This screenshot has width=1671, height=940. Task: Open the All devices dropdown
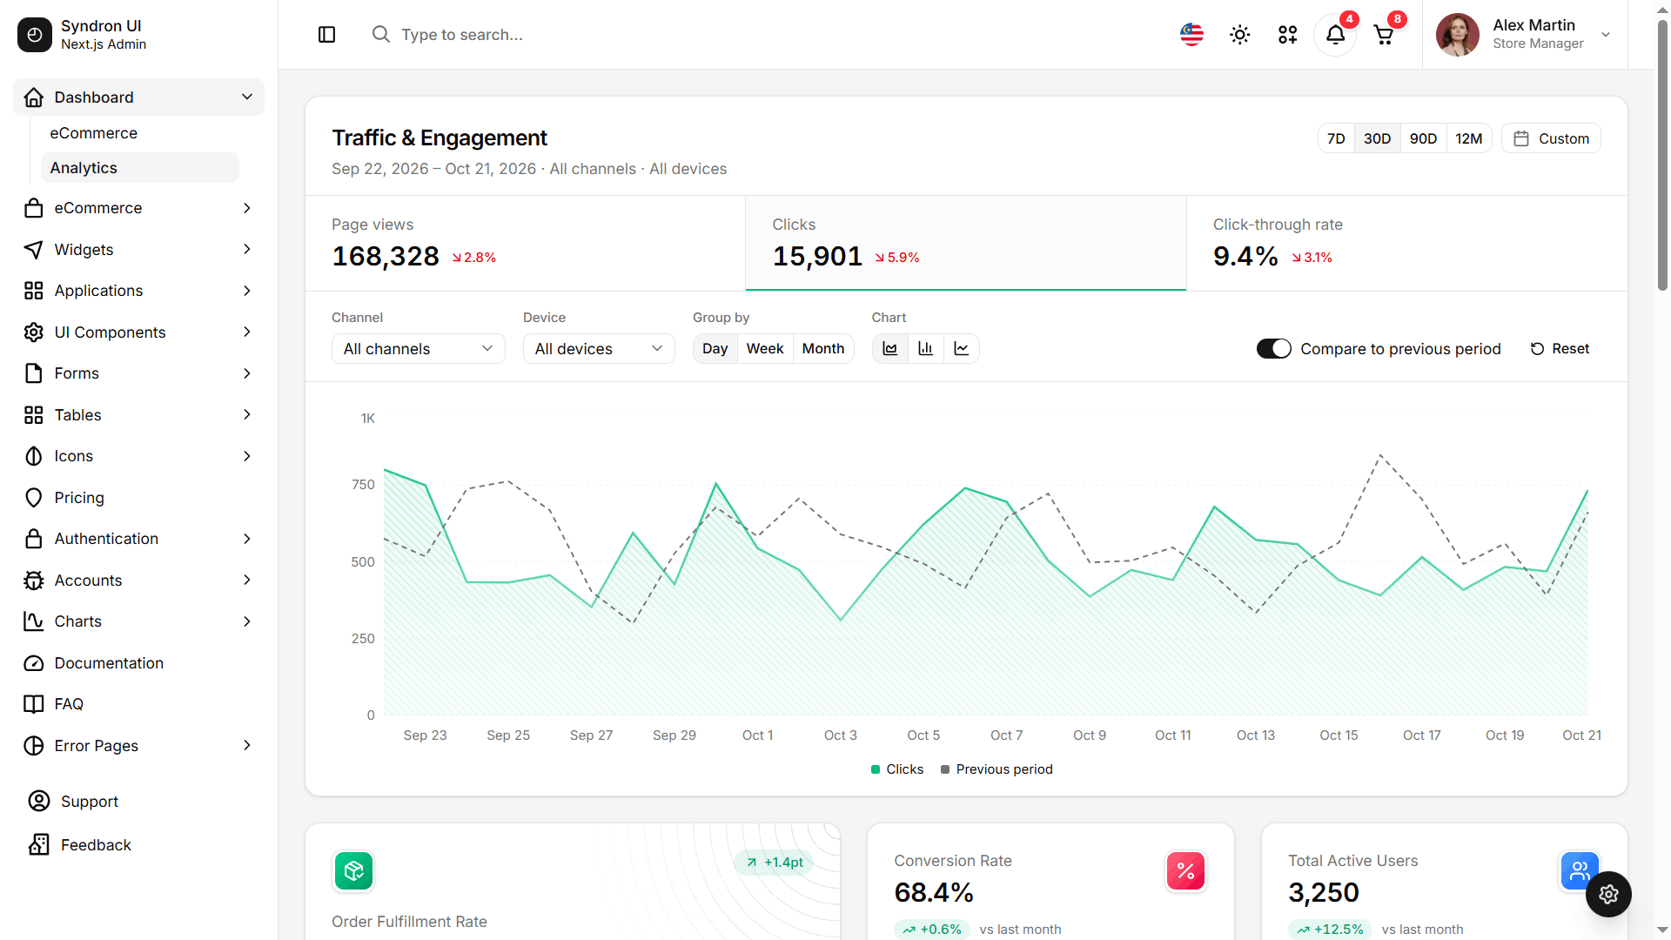point(599,348)
